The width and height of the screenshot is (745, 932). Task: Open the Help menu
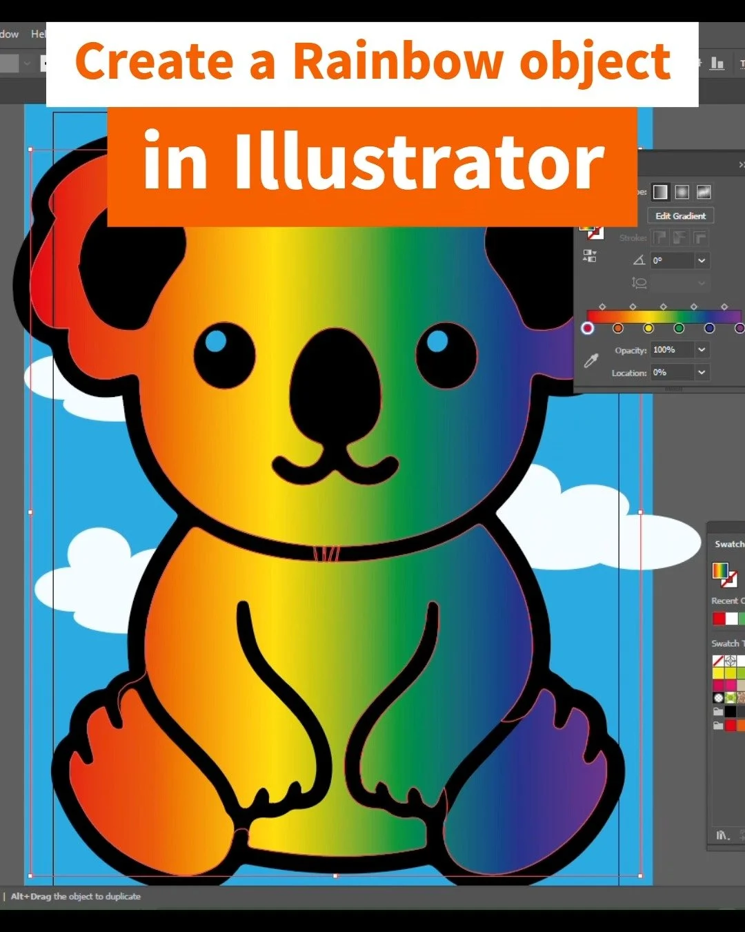point(39,34)
